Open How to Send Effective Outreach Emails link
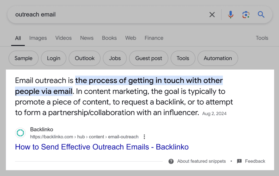Image resolution: width=279 pixels, height=176 pixels. pyautogui.click(x=102, y=147)
